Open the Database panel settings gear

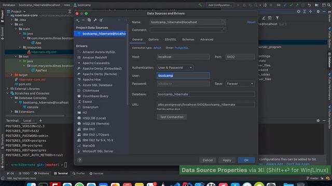point(318,11)
